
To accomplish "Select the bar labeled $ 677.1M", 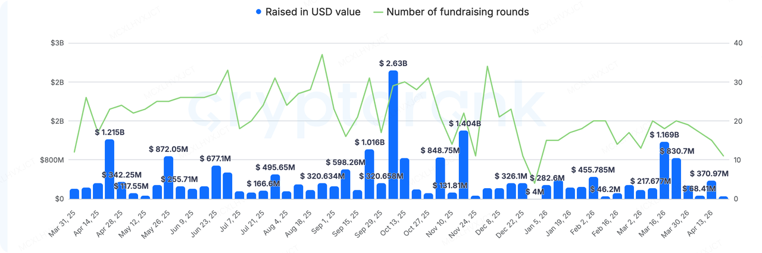I will pyautogui.click(x=216, y=182).
